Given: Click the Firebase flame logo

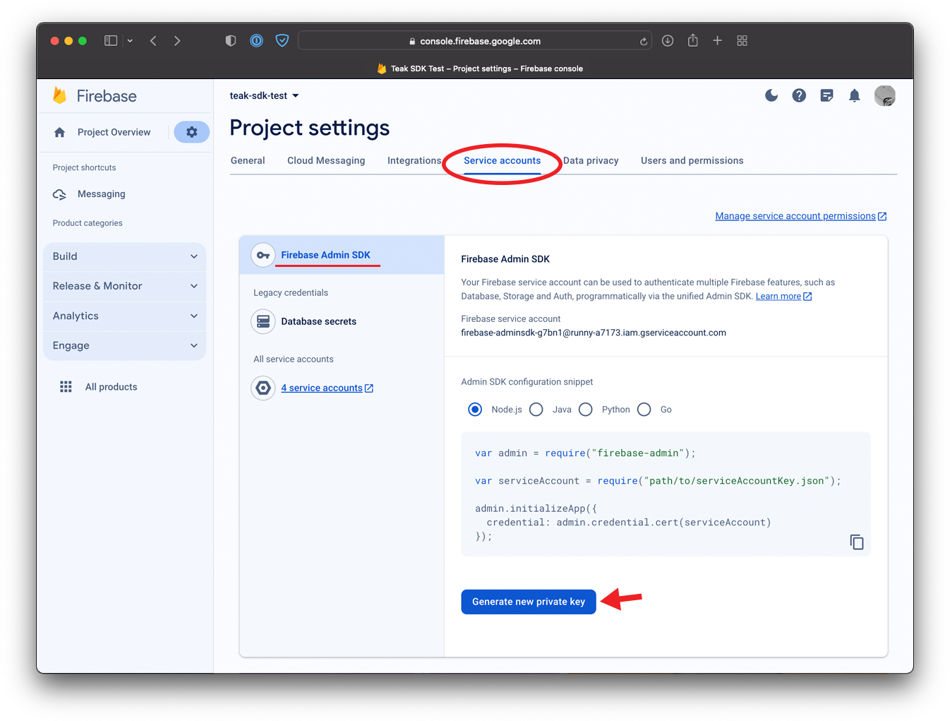Looking at the screenshot, I should pyautogui.click(x=60, y=95).
